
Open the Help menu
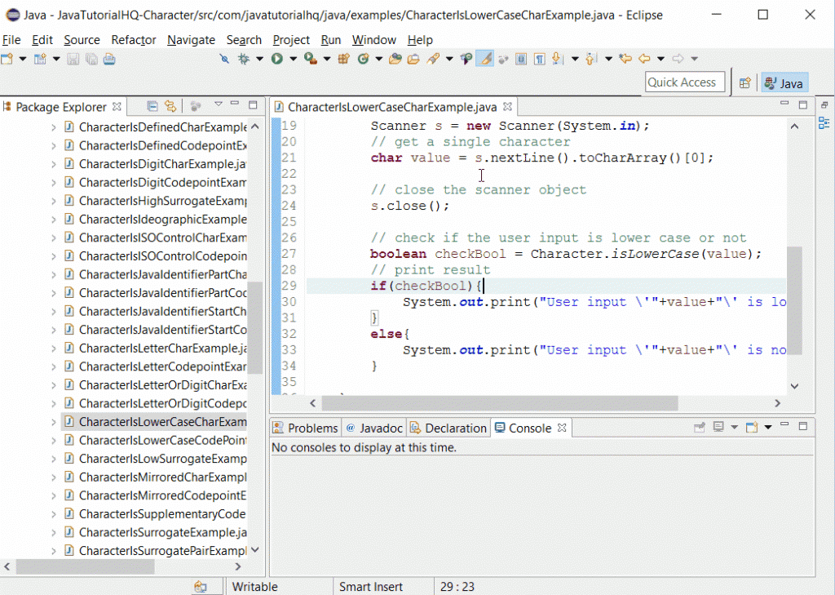pos(420,40)
